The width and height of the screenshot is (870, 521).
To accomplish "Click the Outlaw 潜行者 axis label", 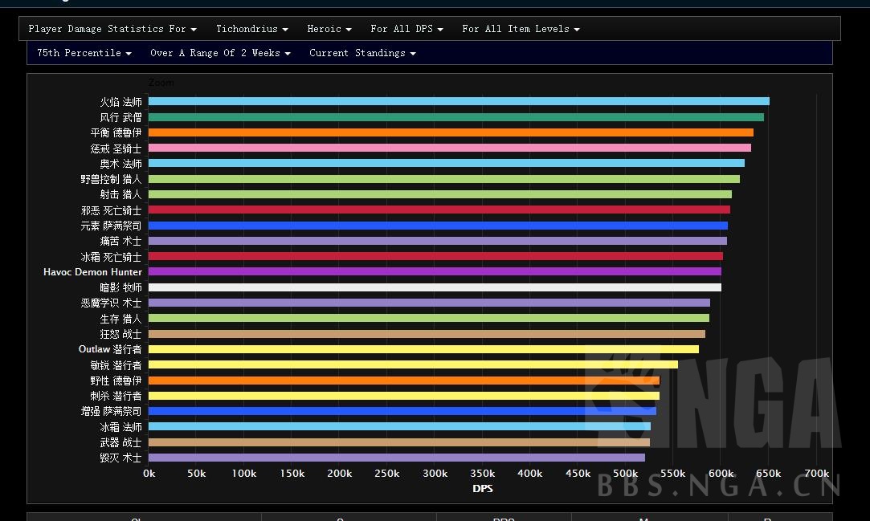I will (110, 349).
